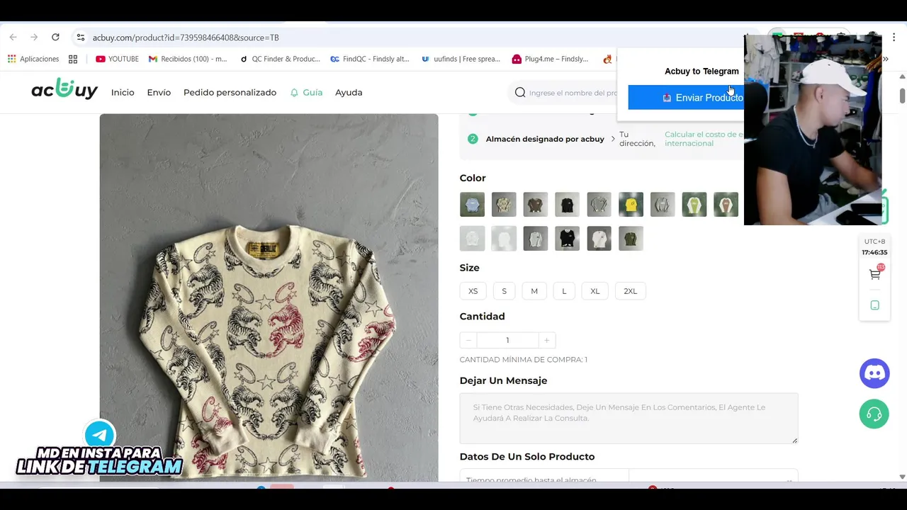Click the green note icon below the cart
This screenshot has height=510, width=907.
[875, 305]
